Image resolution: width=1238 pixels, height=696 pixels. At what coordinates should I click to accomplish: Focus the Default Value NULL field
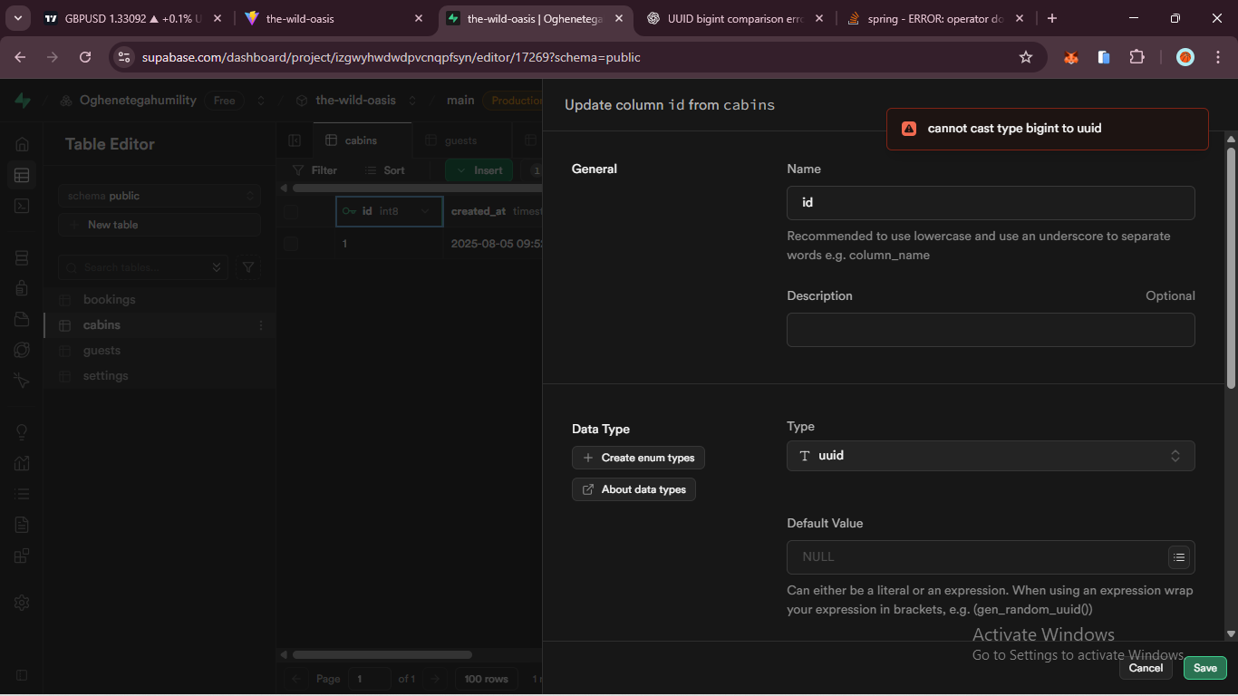click(x=991, y=557)
